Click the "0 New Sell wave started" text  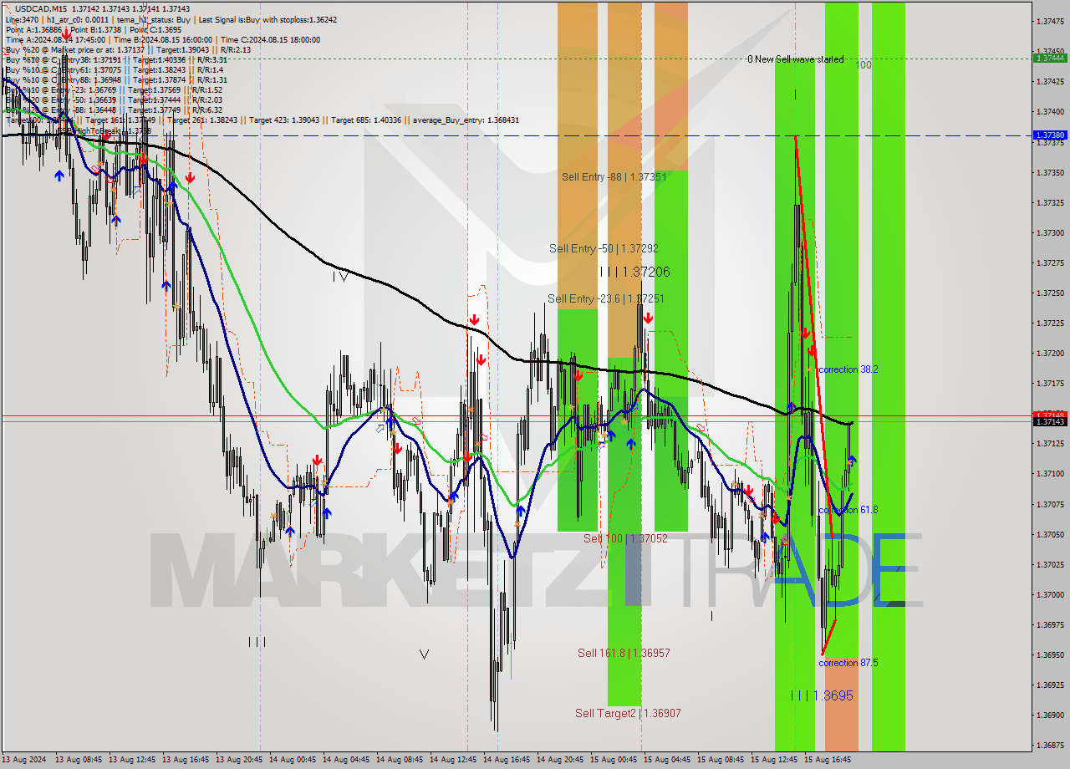point(795,59)
